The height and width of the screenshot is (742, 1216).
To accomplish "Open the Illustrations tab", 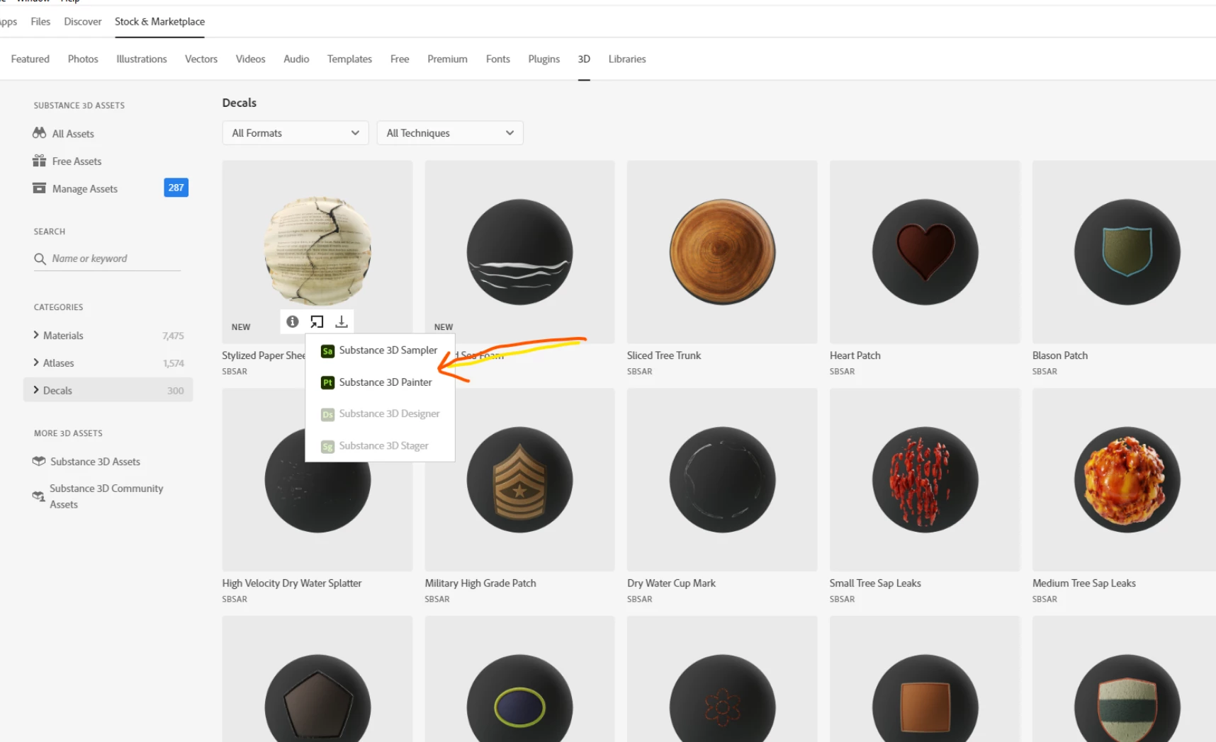I will (142, 59).
